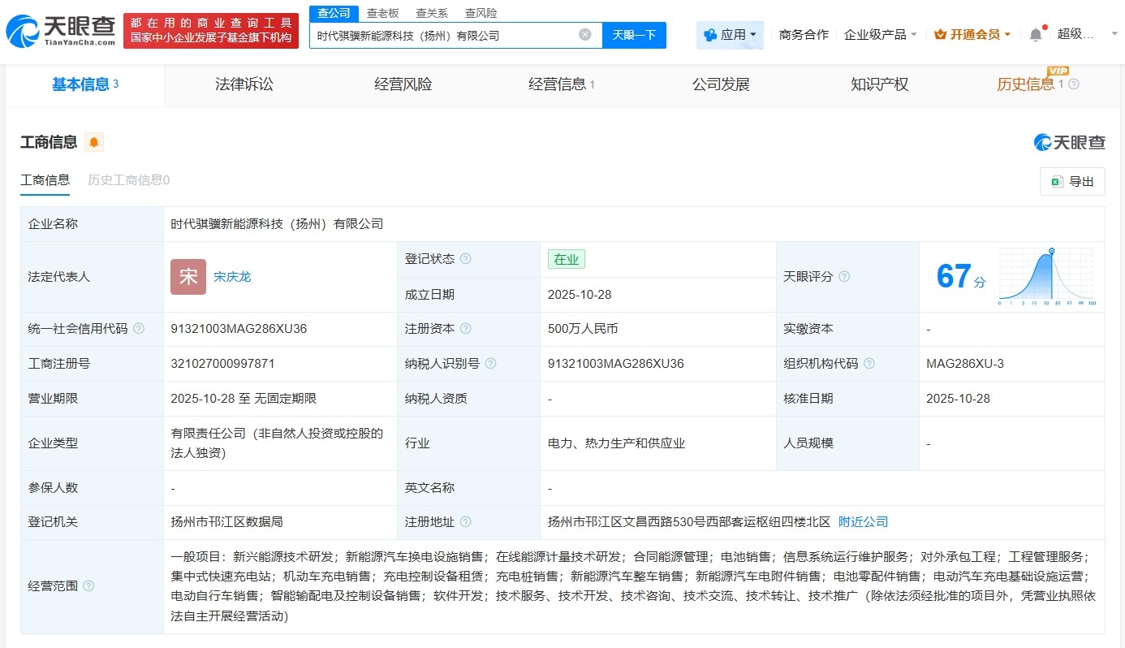Click the question mark beside 天眼评分
Image resolution: width=1125 pixels, height=648 pixels.
click(844, 276)
